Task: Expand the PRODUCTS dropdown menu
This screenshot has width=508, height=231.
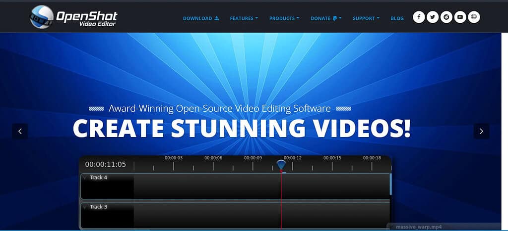Action: 284,18
